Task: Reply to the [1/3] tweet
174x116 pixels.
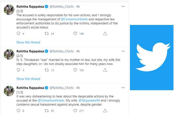Action: click(19, 110)
